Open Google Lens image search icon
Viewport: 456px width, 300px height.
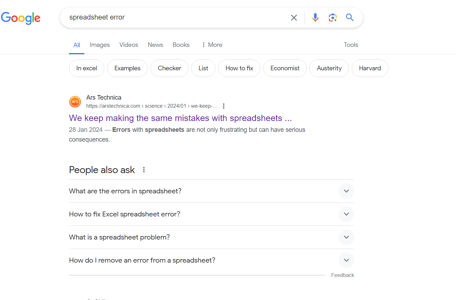(x=332, y=17)
